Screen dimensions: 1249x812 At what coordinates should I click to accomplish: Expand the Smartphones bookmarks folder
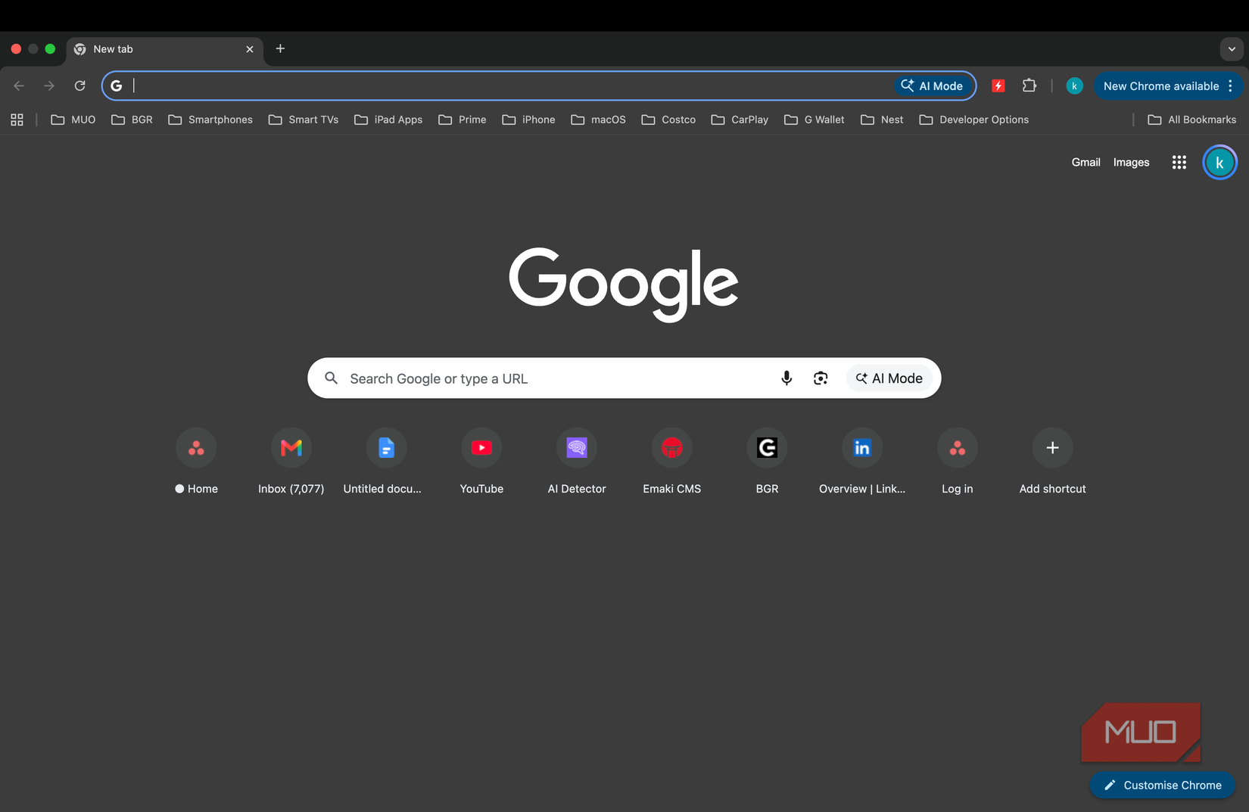coord(210,120)
